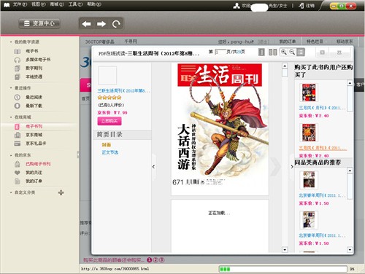The width and height of the screenshot is (365, 274).
Task: Toggle the contents list view icon
Action: (301, 52)
